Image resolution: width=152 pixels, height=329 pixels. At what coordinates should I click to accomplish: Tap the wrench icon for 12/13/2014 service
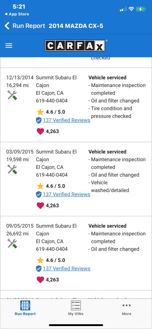pos(12,95)
